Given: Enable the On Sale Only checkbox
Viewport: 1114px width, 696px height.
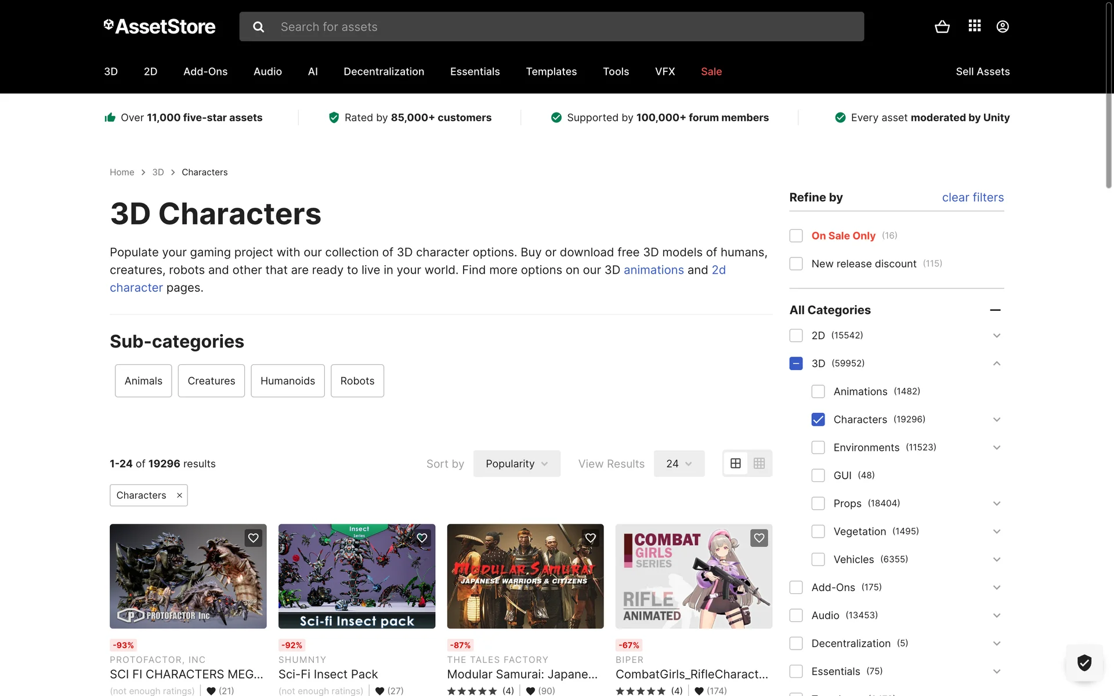Looking at the screenshot, I should tap(796, 235).
